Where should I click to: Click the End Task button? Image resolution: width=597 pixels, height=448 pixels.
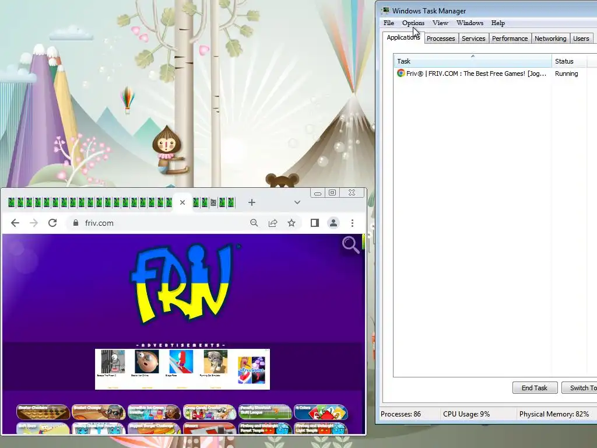click(535, 388)
